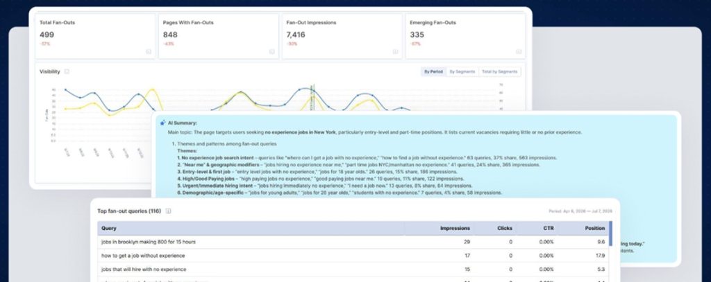The height and width of the screenshot is (282, 711).
Task: Click the Pages With Fan-Outs info icon
Action: [271, 51]
